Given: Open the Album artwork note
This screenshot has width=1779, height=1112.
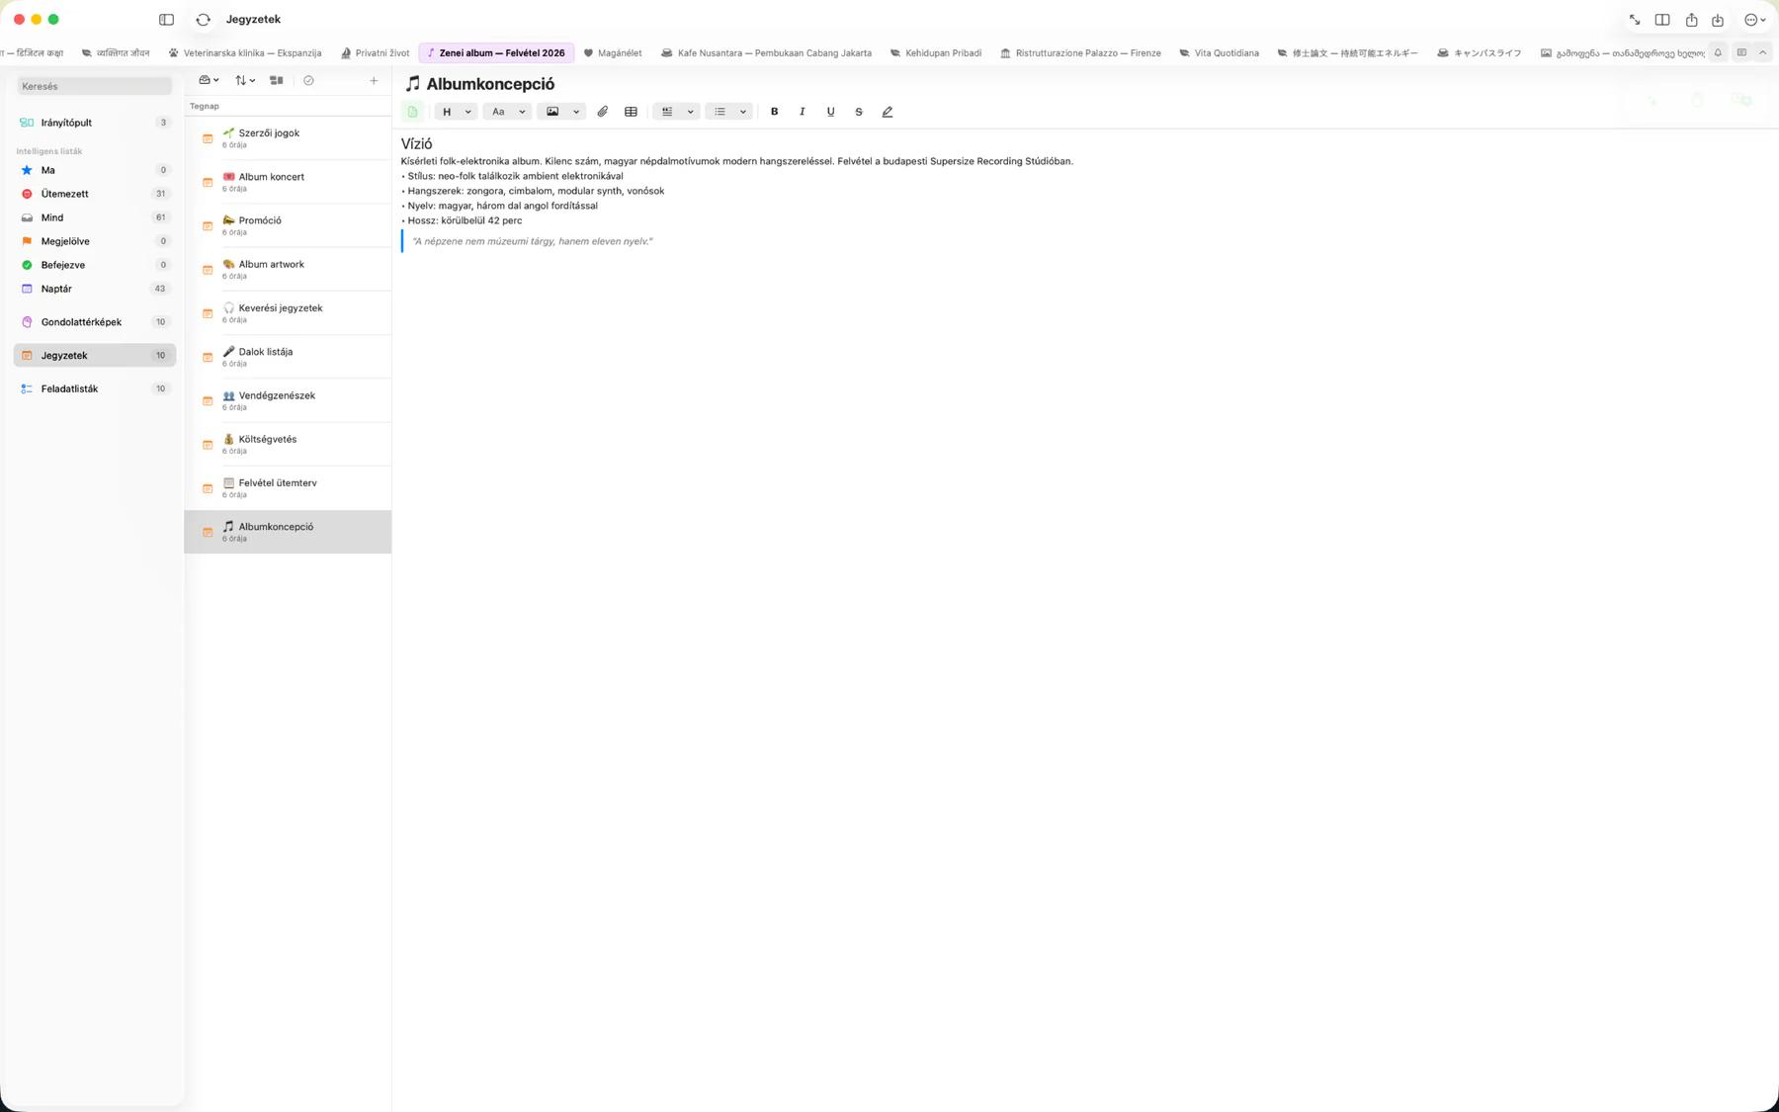Looking at the screenshot, I should coord(288,269).
